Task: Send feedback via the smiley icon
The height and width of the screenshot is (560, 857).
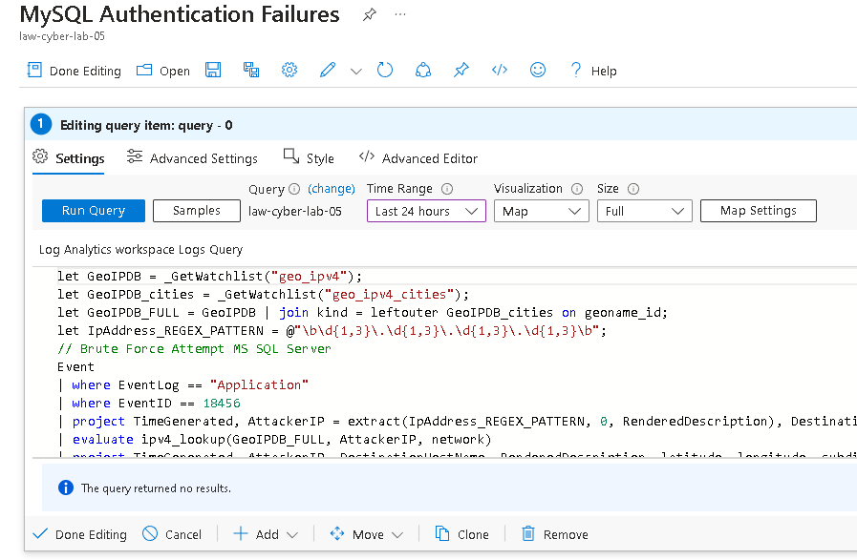Action: (x=537, y=70)
